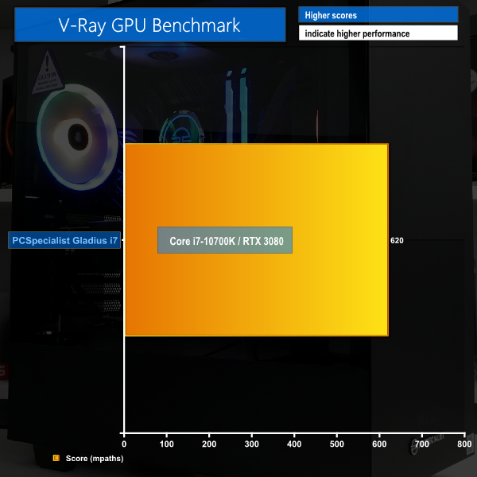Image resolution: width=477 pixels, height=477 pixels.
Task: Click the V-Ray GPU Benchmark title
Action: click(x=149, y=25)
